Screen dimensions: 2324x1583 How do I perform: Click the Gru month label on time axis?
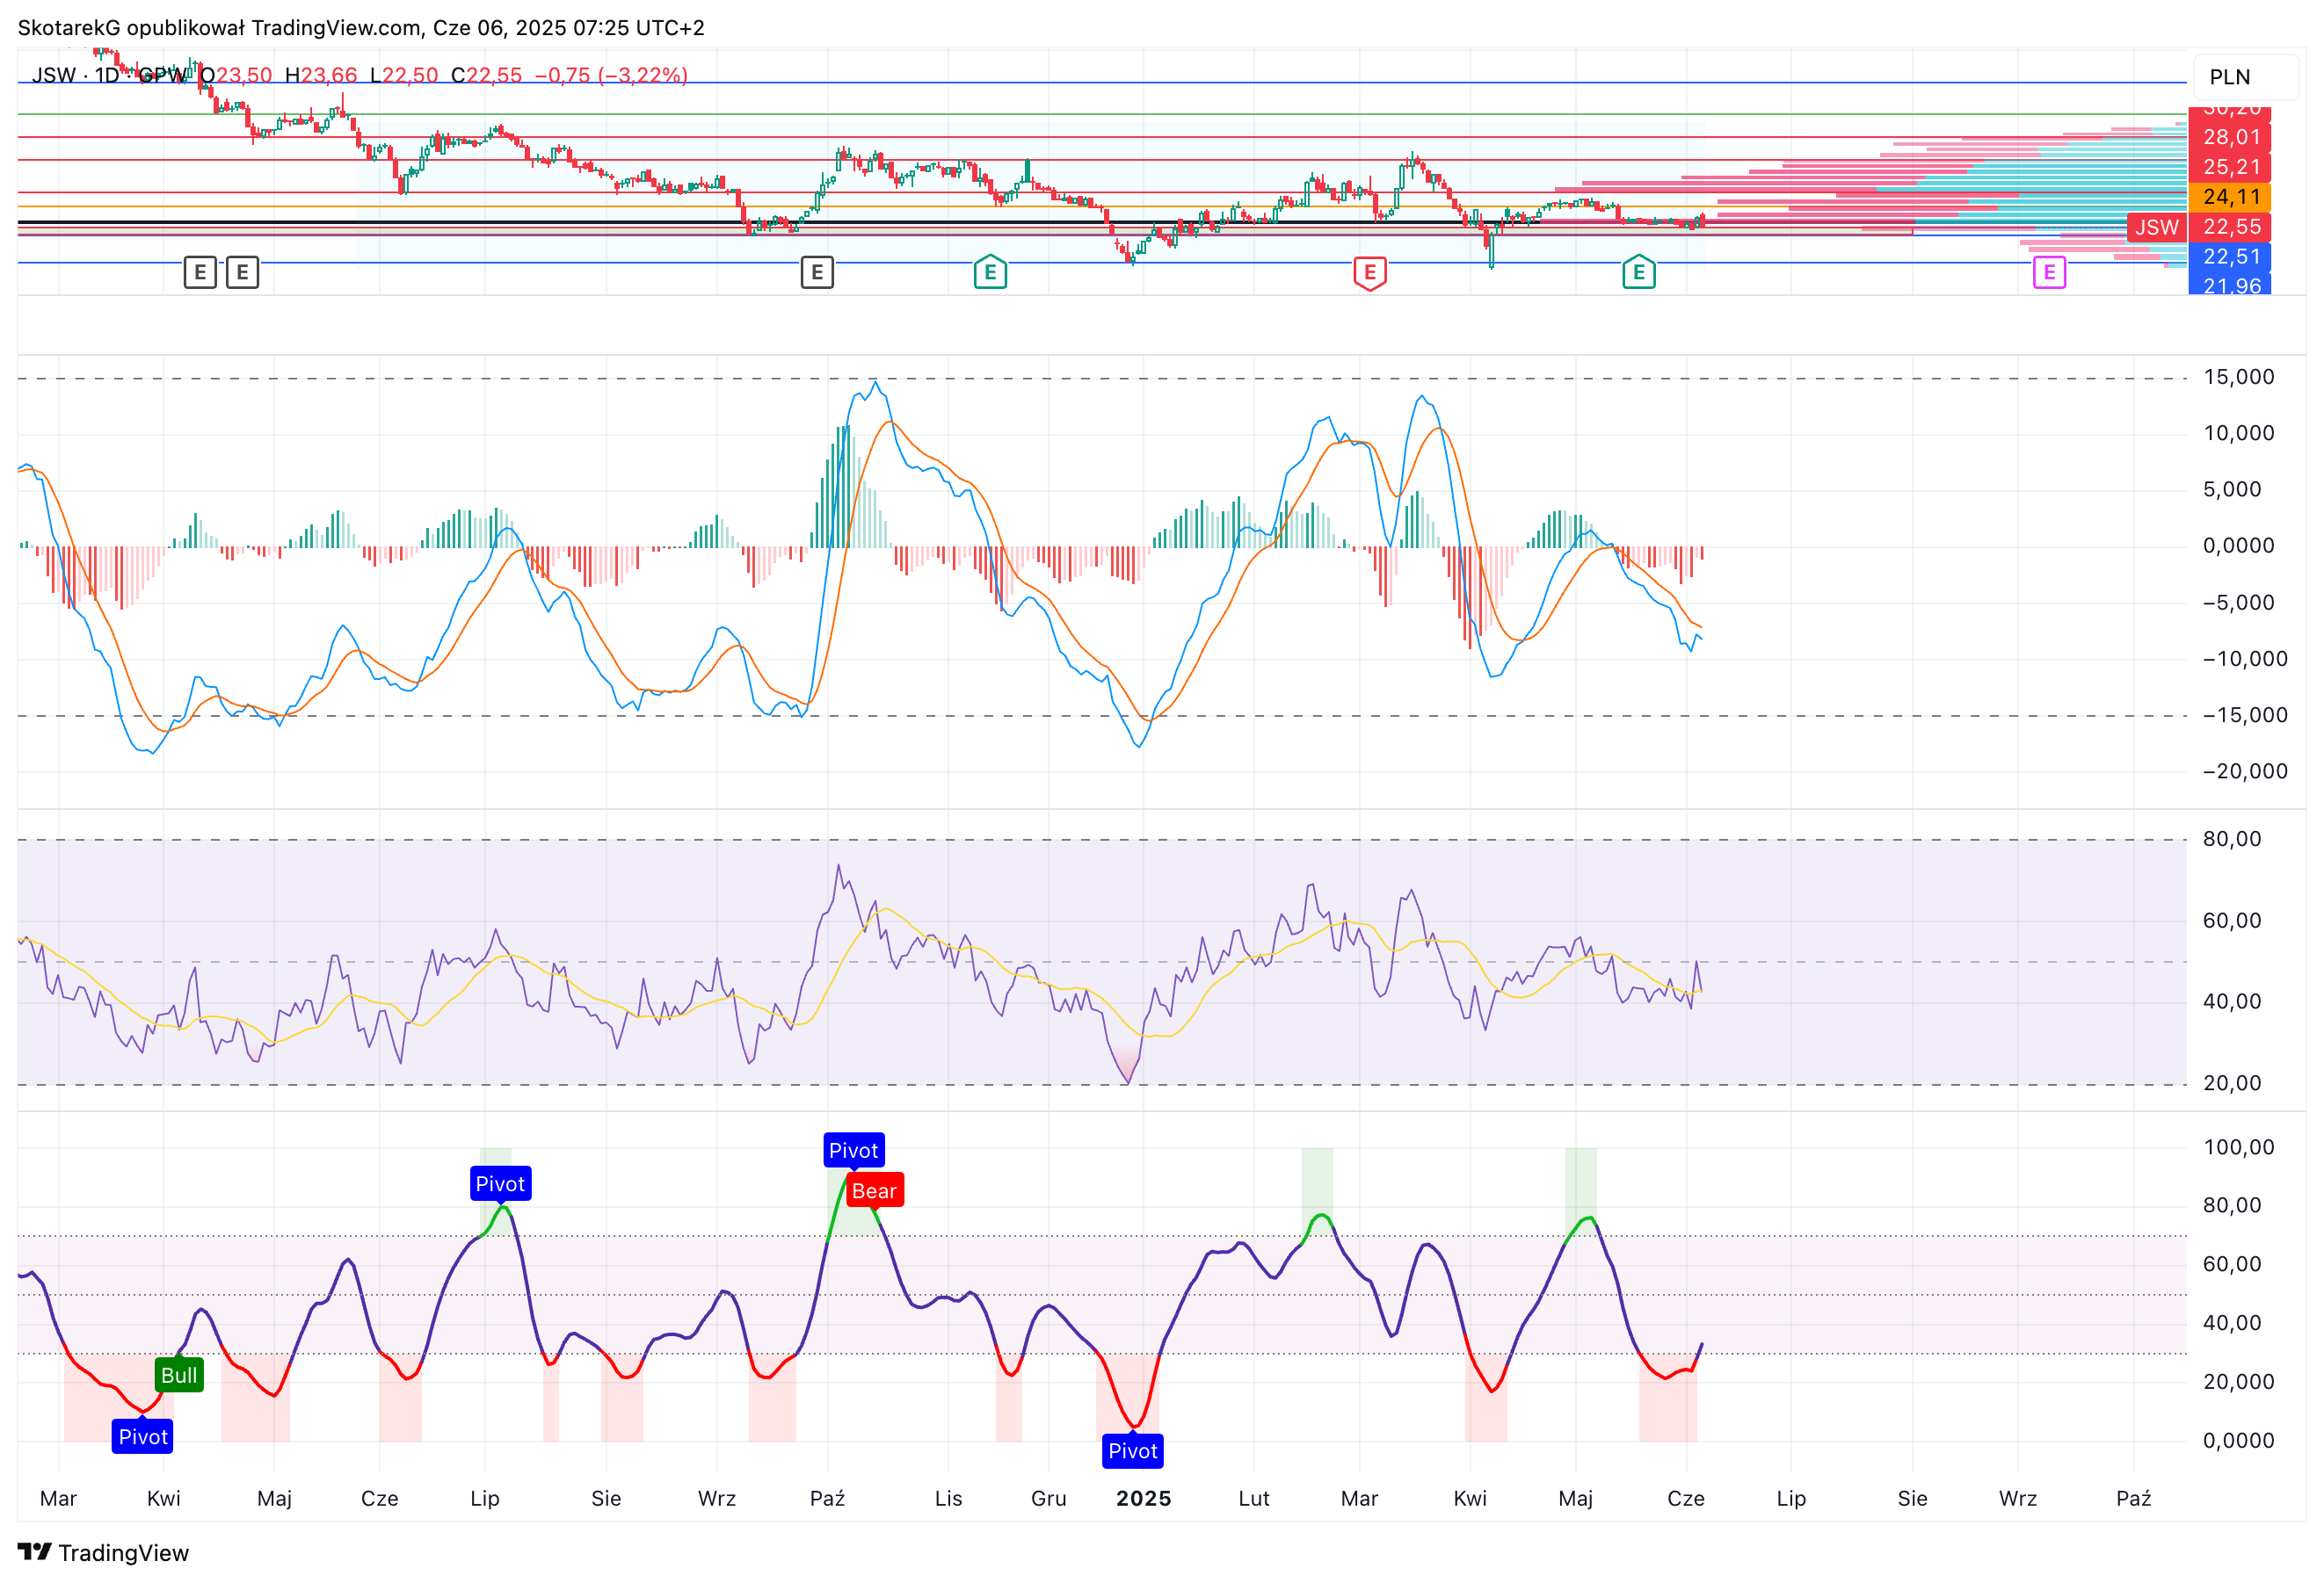(1049, 1498)
